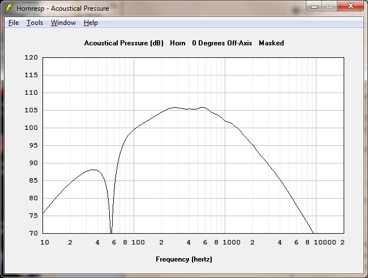Click the Hornresp lightning bolt title icon

(x=8, y=8)
